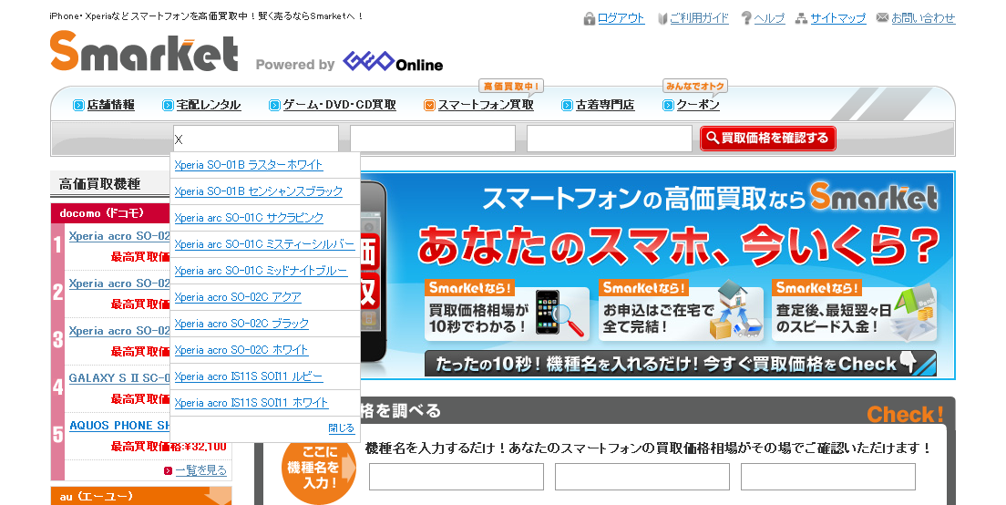This screenshot has height=505, width=1006.
Task: Click the 買取価格相場が10秒でわかる panel
Action: coord(507,311)
